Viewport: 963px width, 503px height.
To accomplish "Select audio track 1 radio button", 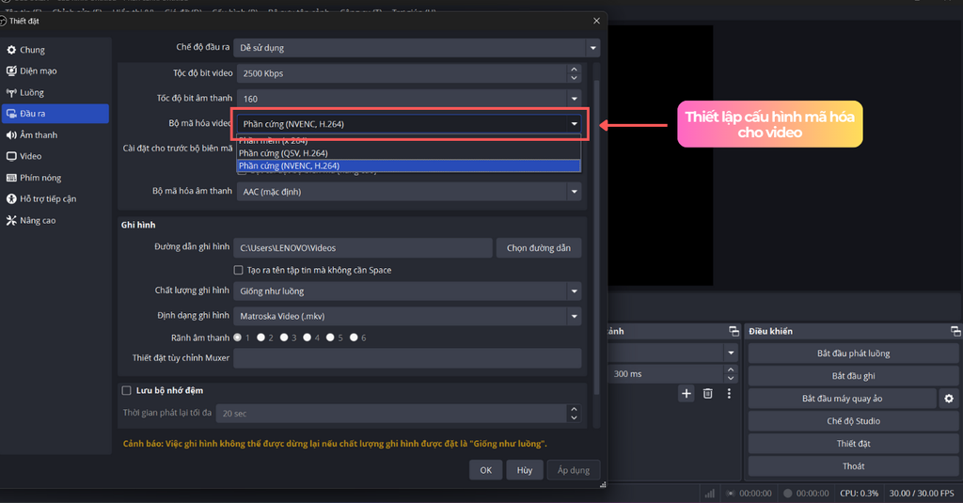I will coord(238,338).
